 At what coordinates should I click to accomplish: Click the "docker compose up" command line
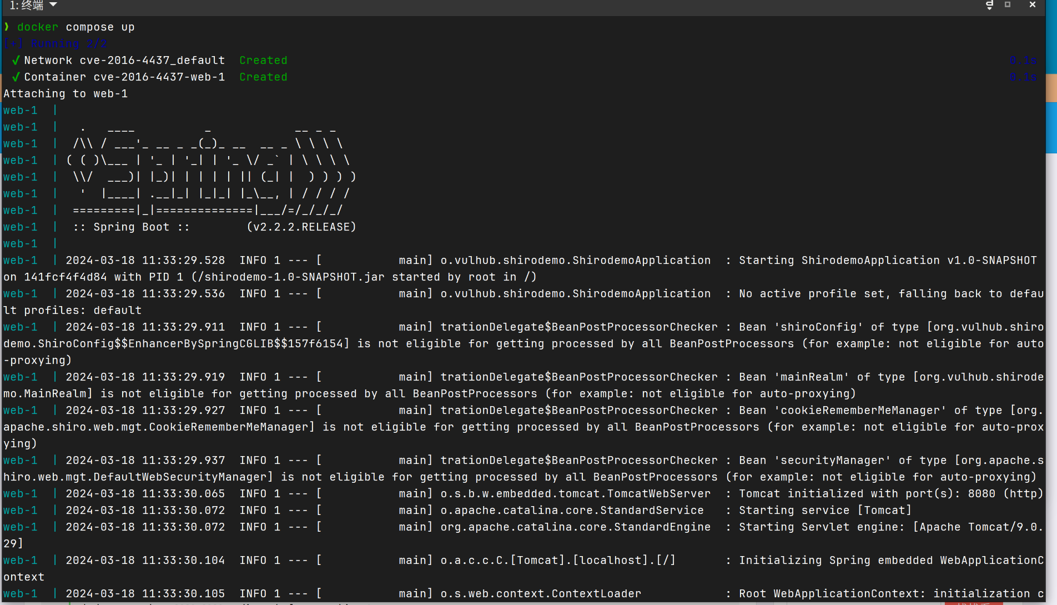75,27
